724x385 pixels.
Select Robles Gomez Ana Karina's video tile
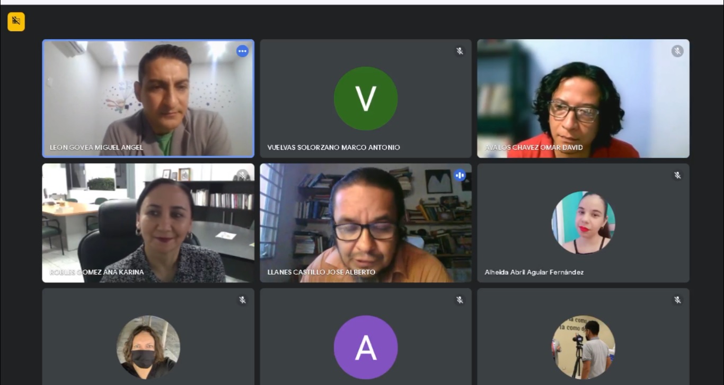tap(148, 223)
